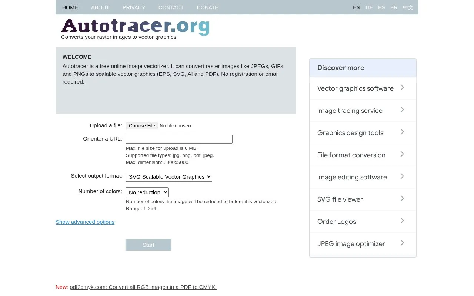The height and width of the screenshot is (296, 474).
Task: Open chevron arrow beside JPEG image optimizer
Action: pos(402,243)
